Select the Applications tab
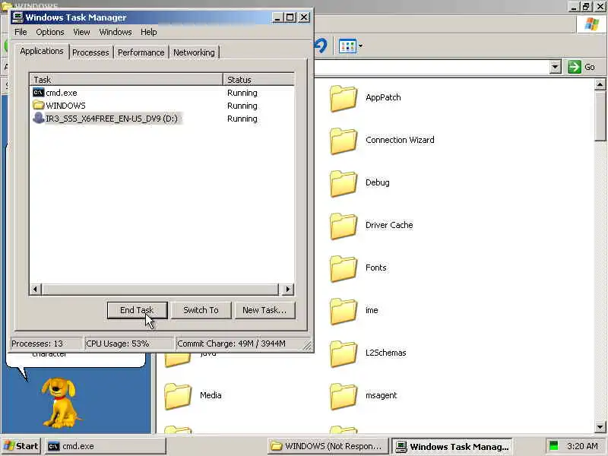Viewport: 608px width, 456px height. pyautogui.click(x=42, y=51)
